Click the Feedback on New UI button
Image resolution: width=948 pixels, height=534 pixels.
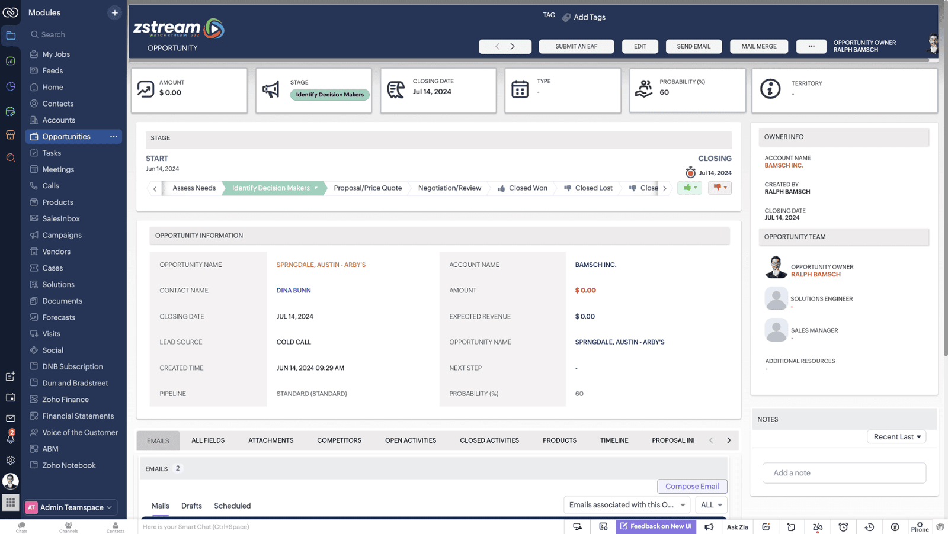(655, 526)
